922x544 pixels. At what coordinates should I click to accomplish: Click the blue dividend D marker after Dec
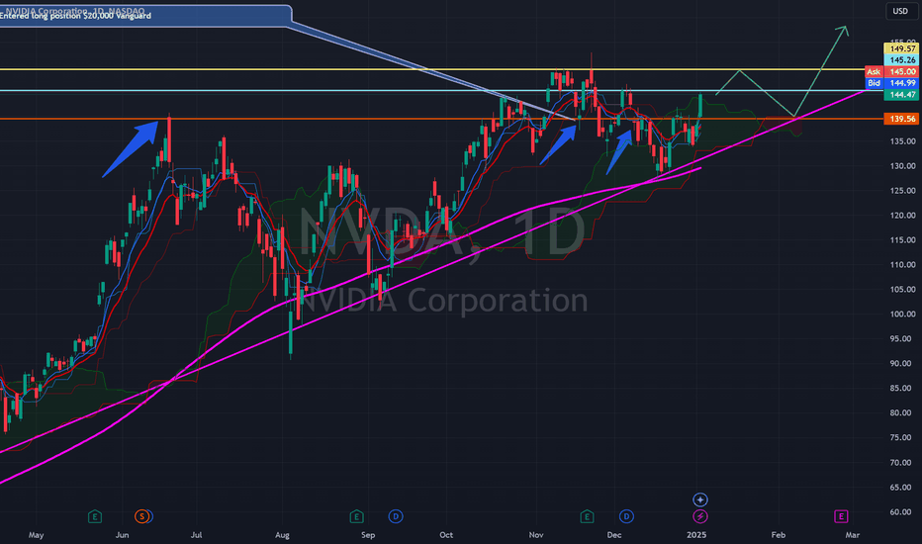(x=626, y=517)
